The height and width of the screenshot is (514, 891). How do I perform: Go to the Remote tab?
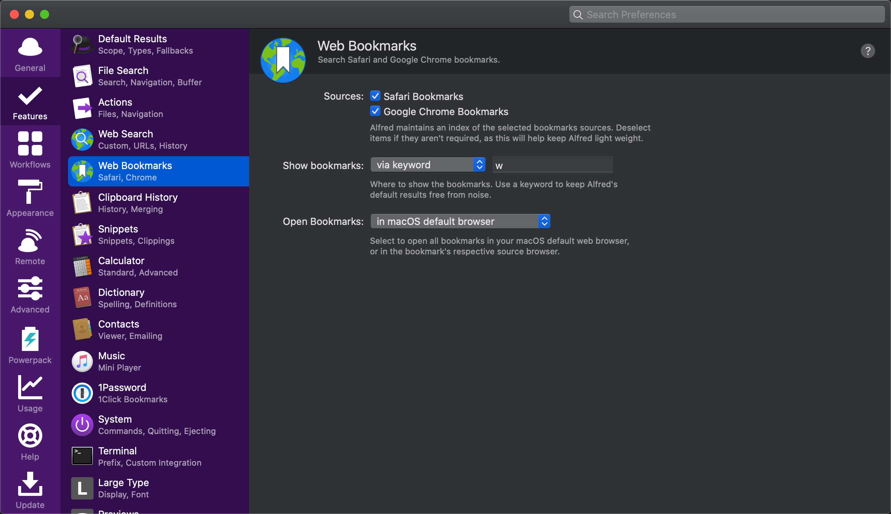click(30, 246)
